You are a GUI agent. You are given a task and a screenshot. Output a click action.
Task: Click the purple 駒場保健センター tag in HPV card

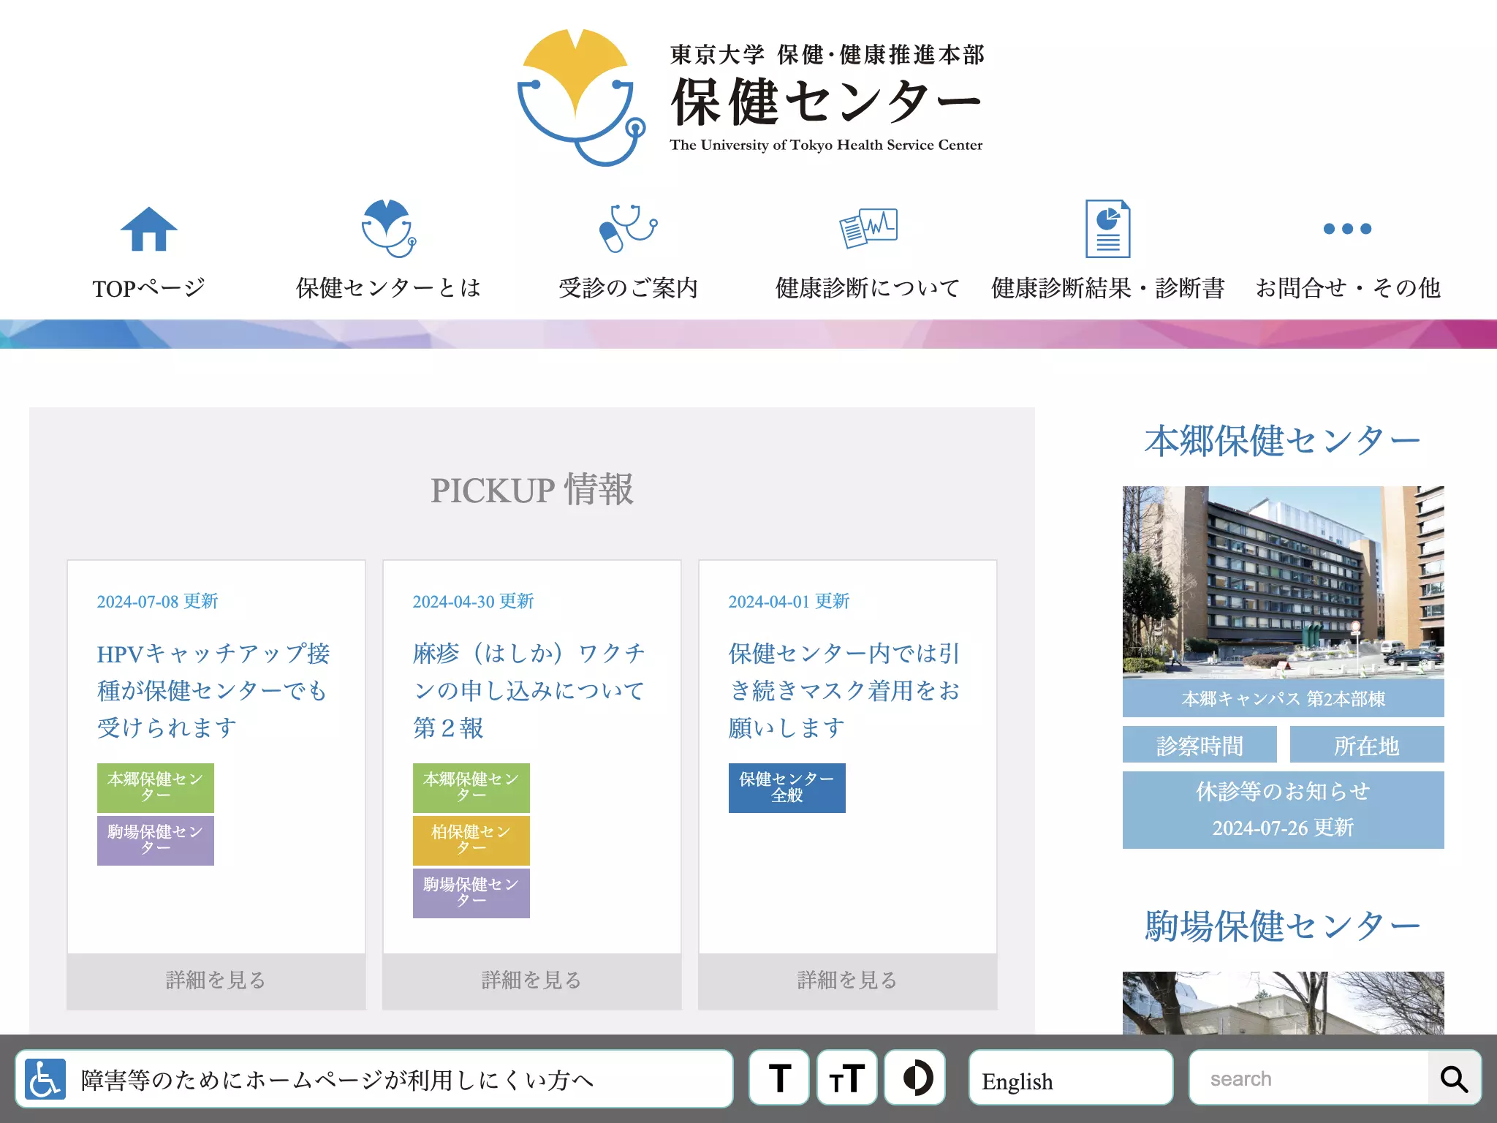pos(156,840)
